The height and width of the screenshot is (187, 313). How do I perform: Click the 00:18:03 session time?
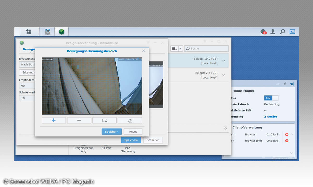tap(272, 141)
